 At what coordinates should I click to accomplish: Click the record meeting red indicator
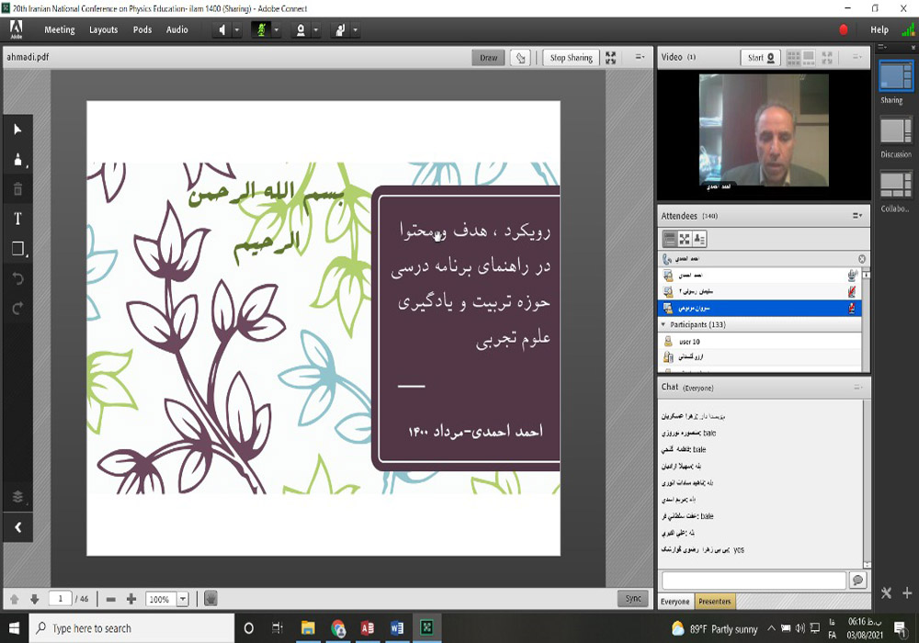[844, 29]
